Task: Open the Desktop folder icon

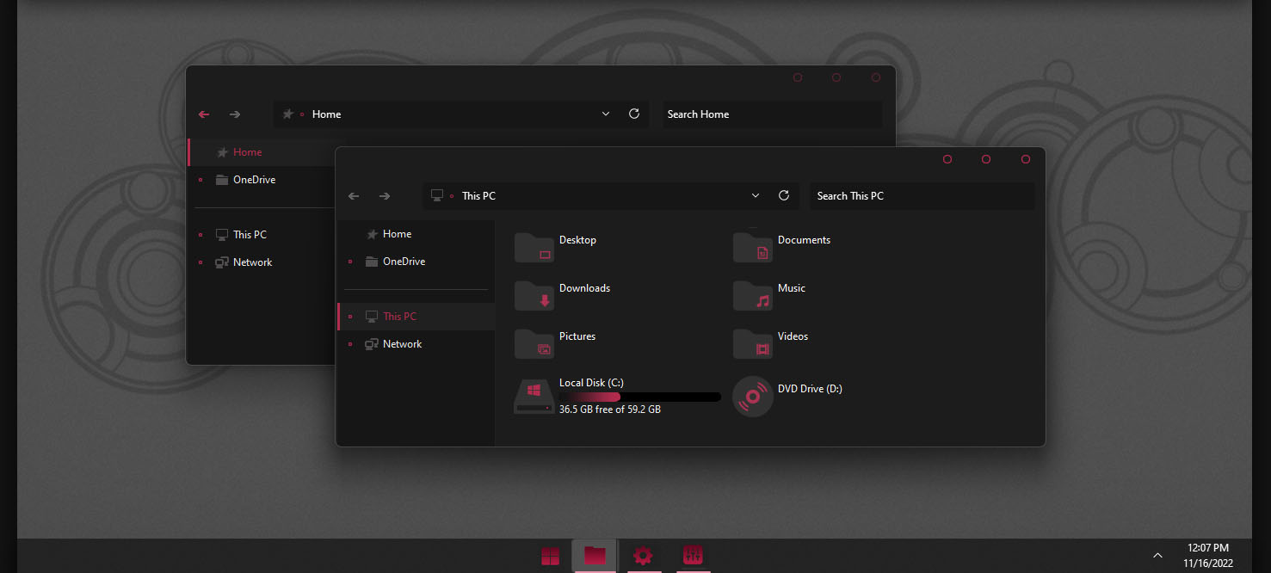Action: click(534, 247)
